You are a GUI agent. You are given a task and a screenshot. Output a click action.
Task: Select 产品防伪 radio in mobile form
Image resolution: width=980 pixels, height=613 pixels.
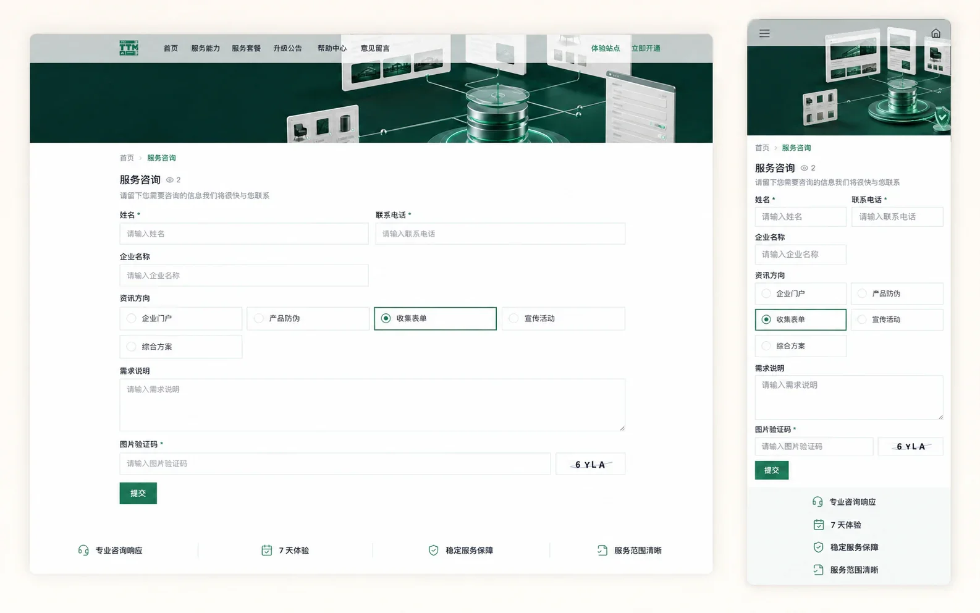pyautogui.click(x=862, y=294)
